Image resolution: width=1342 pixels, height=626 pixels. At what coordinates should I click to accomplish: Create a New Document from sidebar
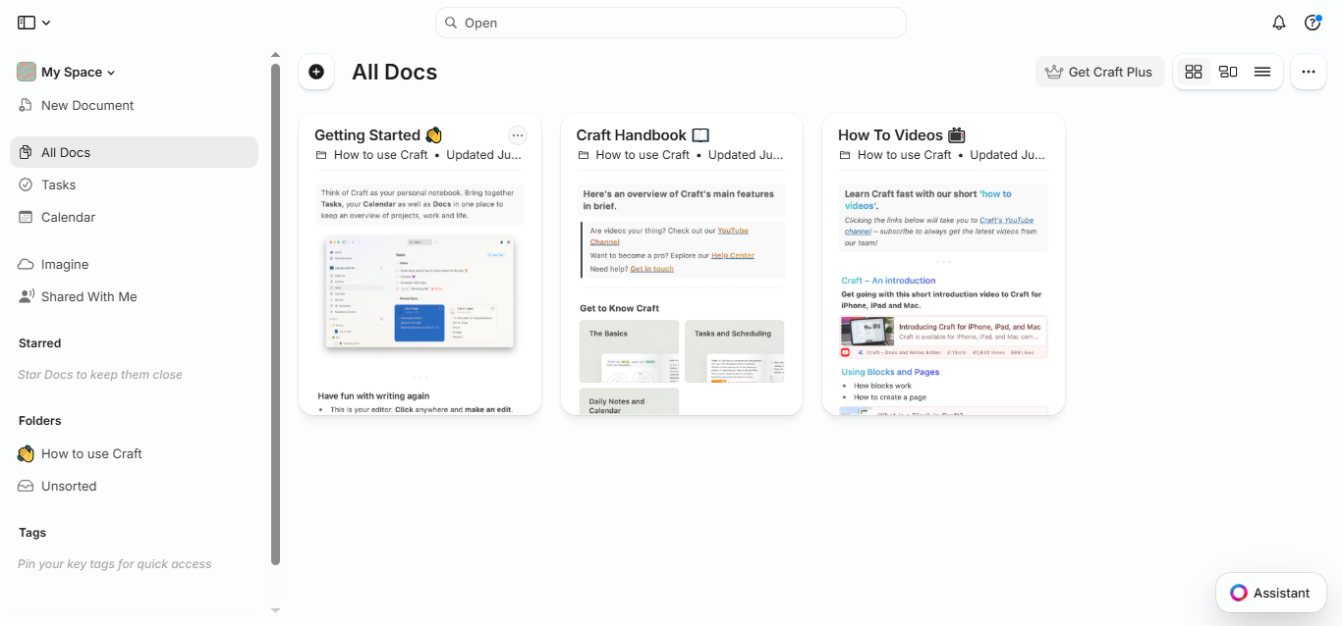click(x=135, y=105)
